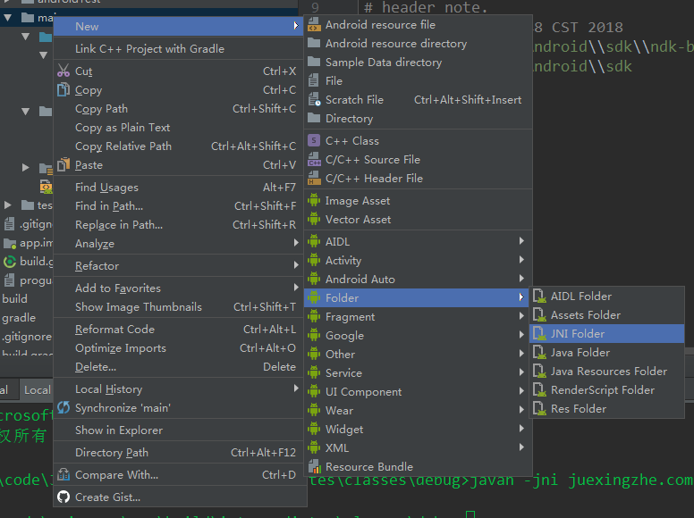694x518 pixels.
Task: Click the Copy clipboard icon
Action: tap(63, 89)
